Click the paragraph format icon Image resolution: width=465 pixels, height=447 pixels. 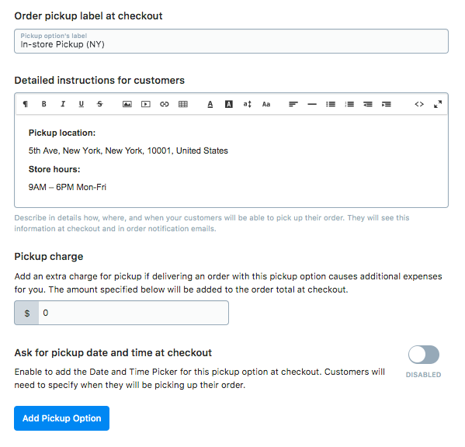26,104
